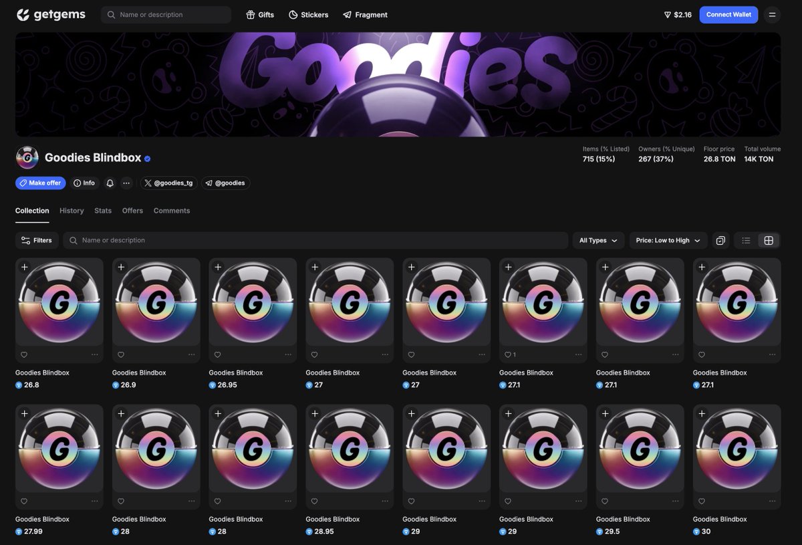Click the Items 715 (15%) stat
The image size is (802, 545).
(x=606, y=154)
